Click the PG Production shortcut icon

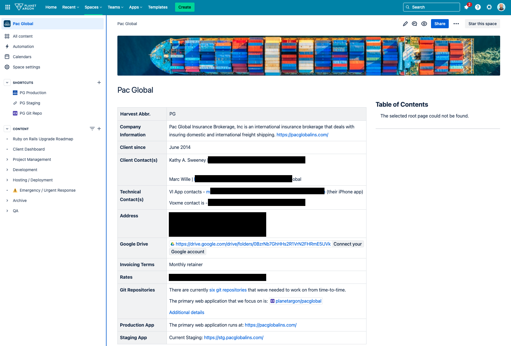tap(15, 93)
